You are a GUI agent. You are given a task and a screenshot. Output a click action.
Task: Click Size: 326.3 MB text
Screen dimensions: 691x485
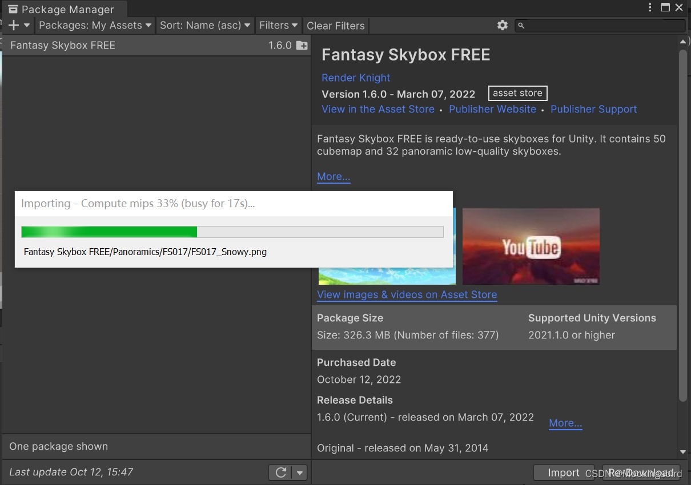(408, 335)
